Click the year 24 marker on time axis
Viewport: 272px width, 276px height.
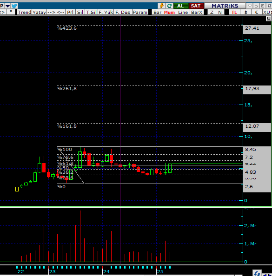(106, 272)
